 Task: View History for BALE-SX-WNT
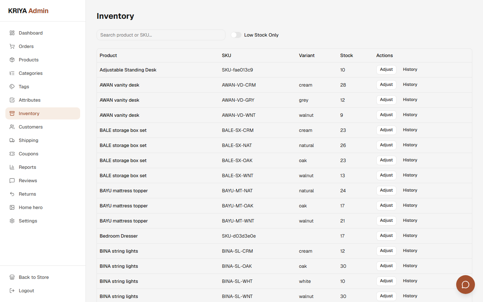pyautogui.click(x=410, y=175)
